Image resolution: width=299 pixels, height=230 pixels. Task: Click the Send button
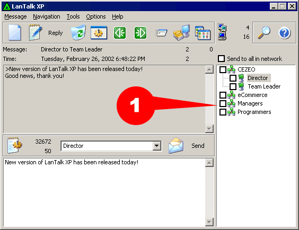point(198,146)
